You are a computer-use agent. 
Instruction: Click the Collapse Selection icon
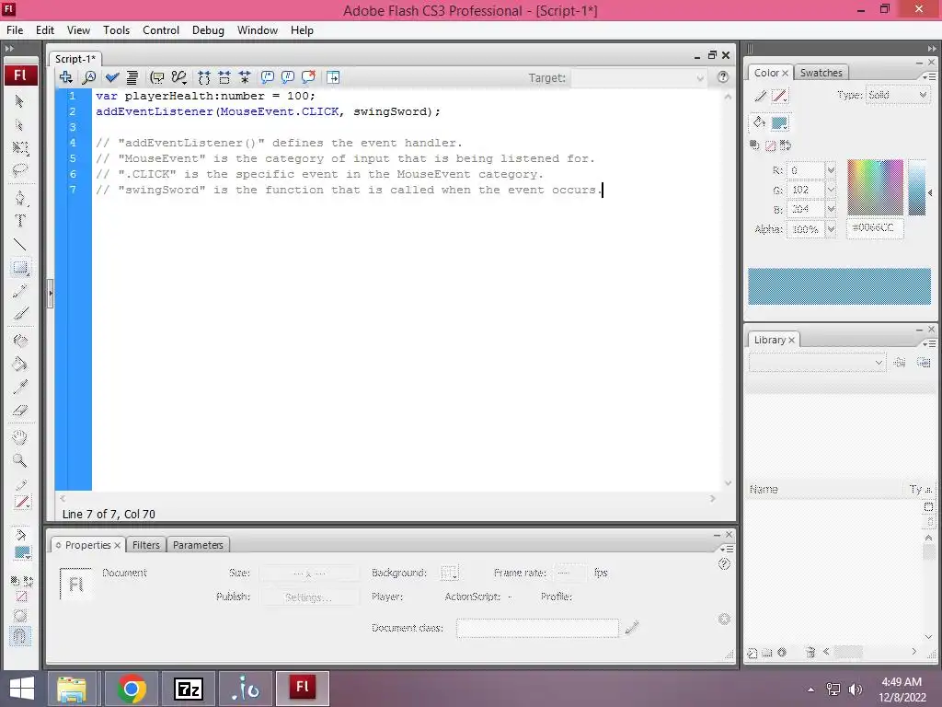tap(224, 77)
